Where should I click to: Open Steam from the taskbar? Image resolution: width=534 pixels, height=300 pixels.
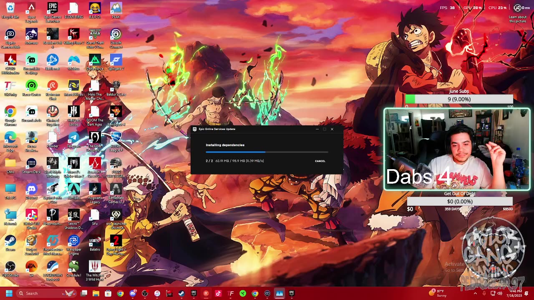coord(181,293)
